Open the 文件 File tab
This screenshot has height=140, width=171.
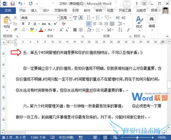coord(8,11)
